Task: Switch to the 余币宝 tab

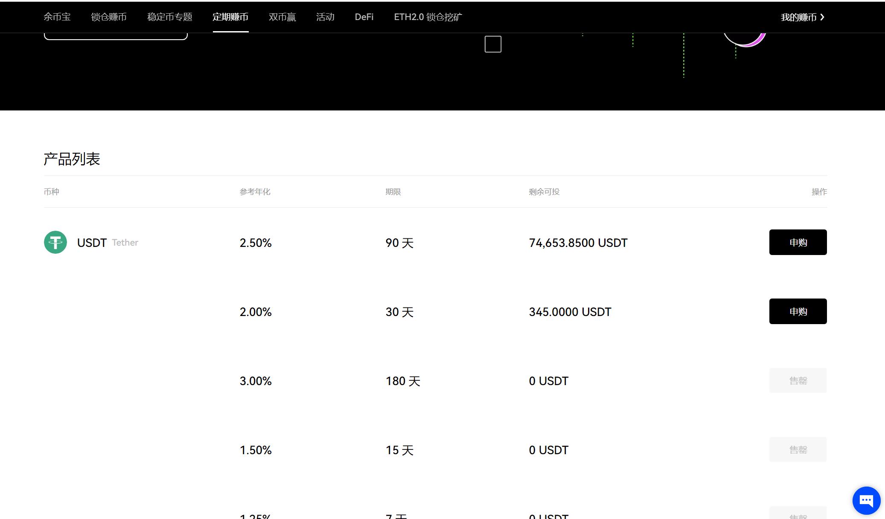Action: point(57,17)
